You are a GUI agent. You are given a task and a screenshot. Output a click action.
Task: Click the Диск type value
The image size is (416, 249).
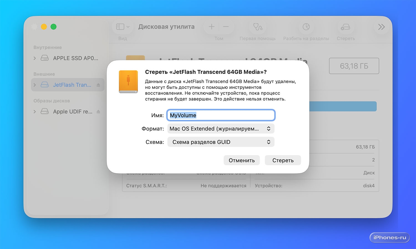369,173
